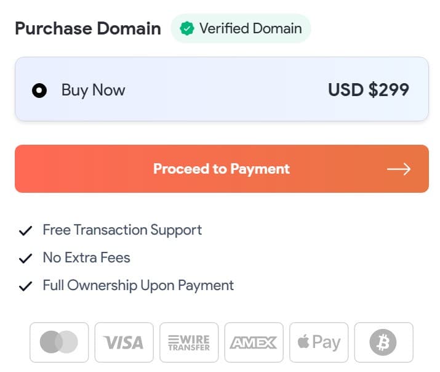Click checkmark beside Full Ownership Upon Payment

(x=25, y=286)
